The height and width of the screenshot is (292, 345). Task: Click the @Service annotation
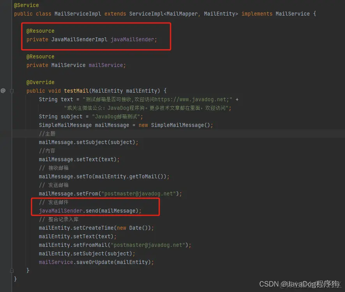click(x=26, y=5)
